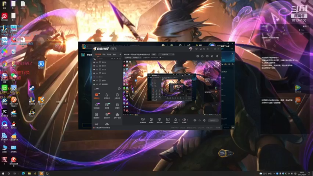Show the hidden greyed-out image layer
This screenshot has width=313, height=176.
point(94,77)
